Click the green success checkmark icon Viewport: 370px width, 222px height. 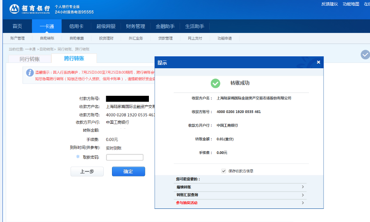coord(215,83)
